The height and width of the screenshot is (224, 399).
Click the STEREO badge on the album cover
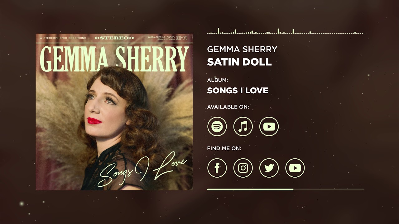coord(114,38)
